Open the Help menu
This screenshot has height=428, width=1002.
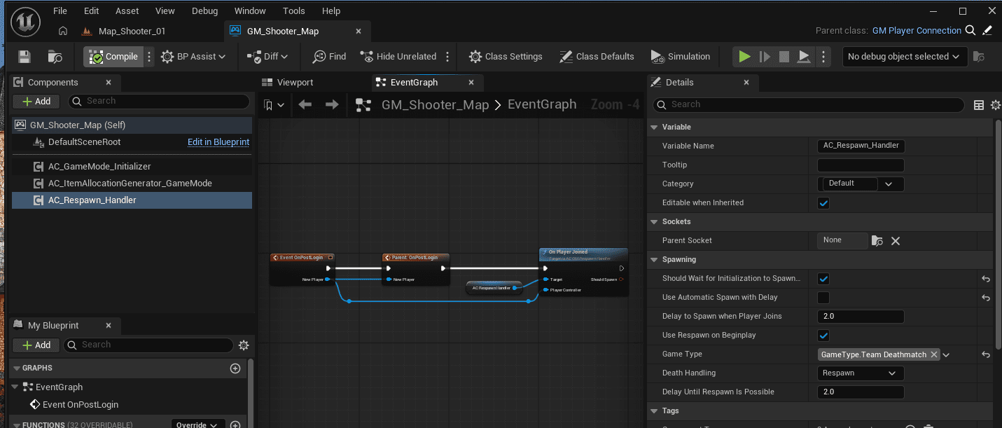[x=331, y=11]
